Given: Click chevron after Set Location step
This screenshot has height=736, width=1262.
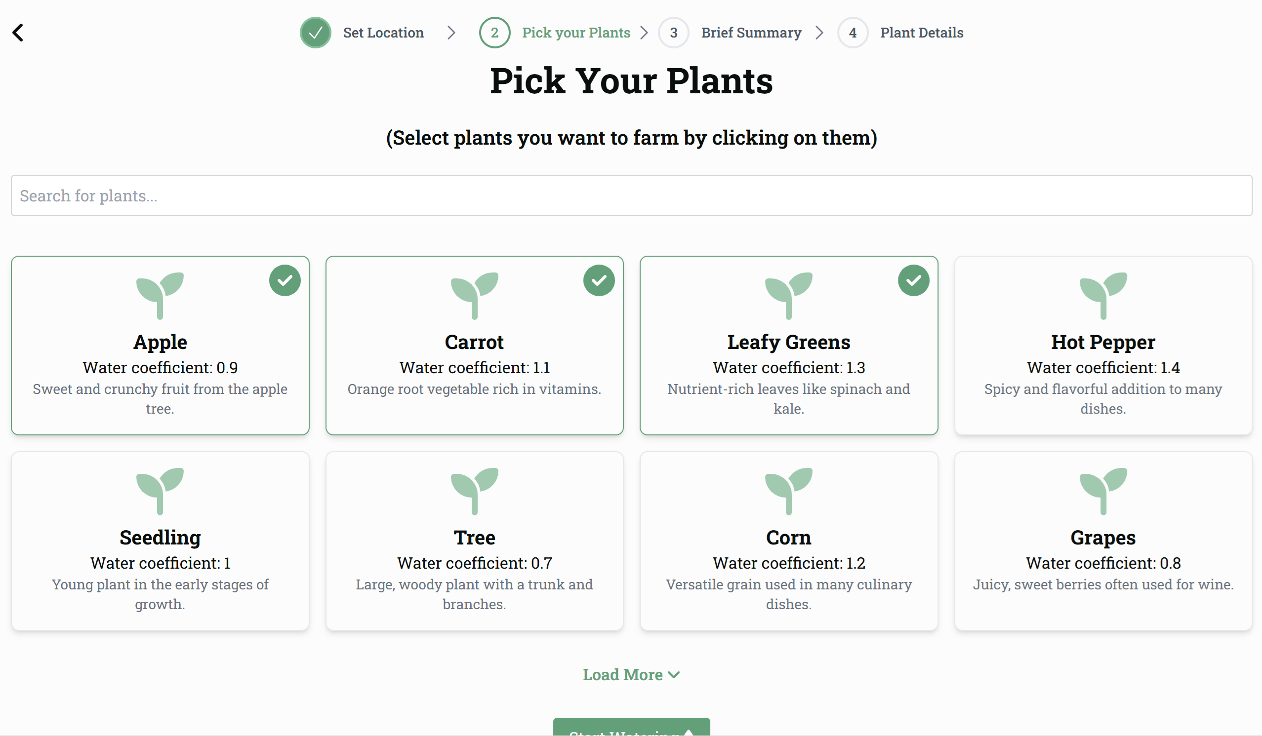Looking at the screenshot, I should (451, 33).
